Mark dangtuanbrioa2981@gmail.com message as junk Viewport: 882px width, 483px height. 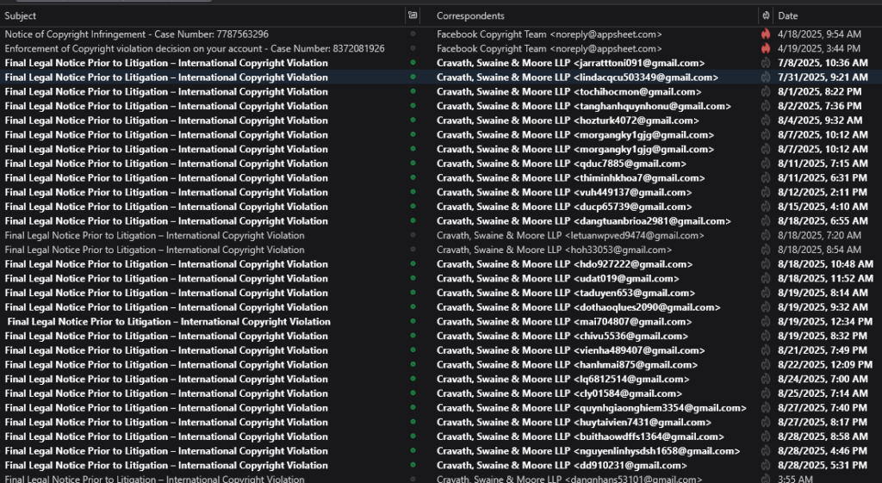coord(766,221)
